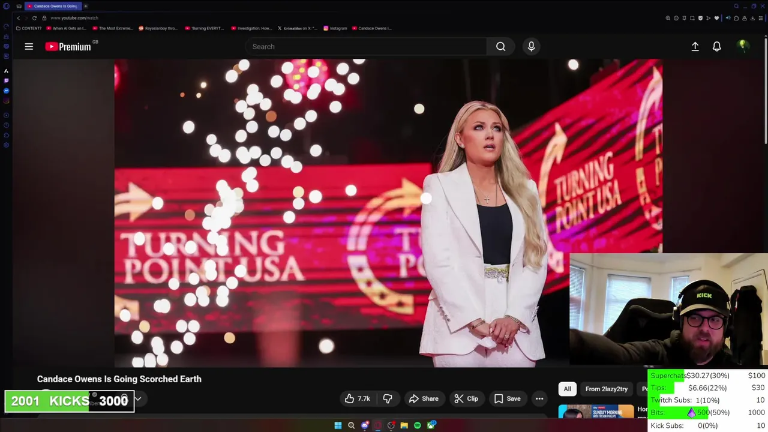Screen dimensions: 768x432
Task: Open the The Most Extreme... bookmark
Action: coord(112,28)
